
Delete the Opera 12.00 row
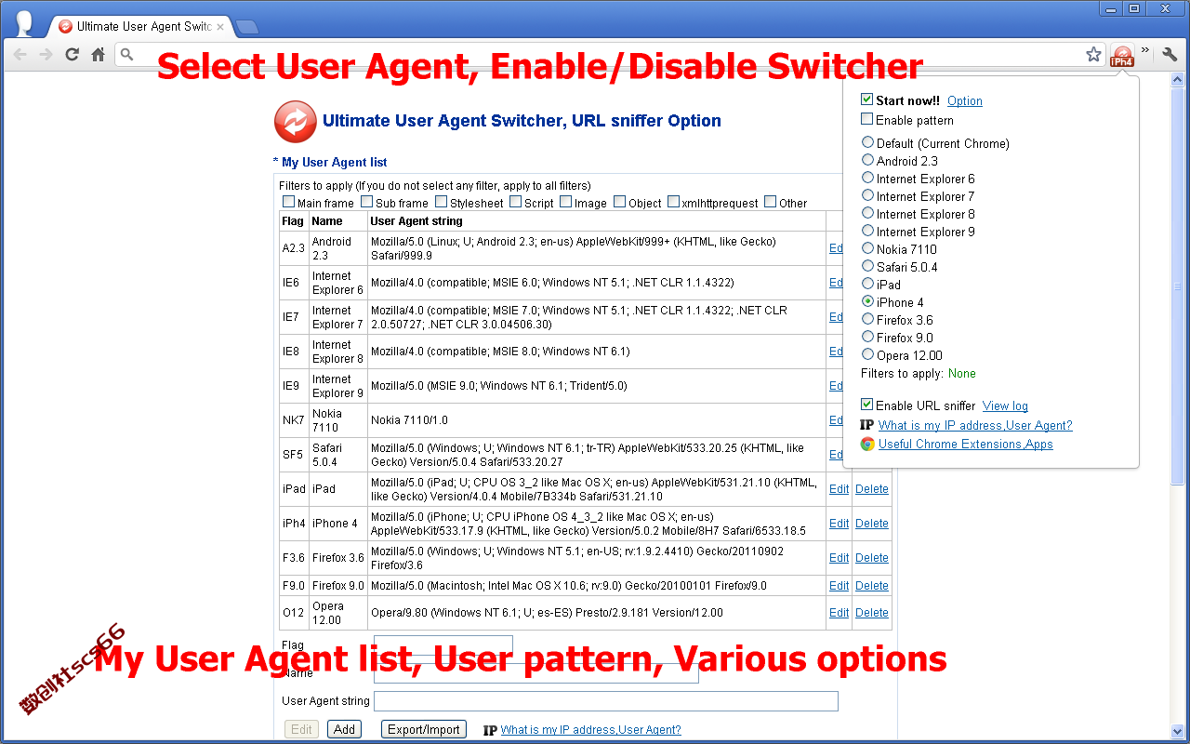pyautogui.click(x=872, y=613)
